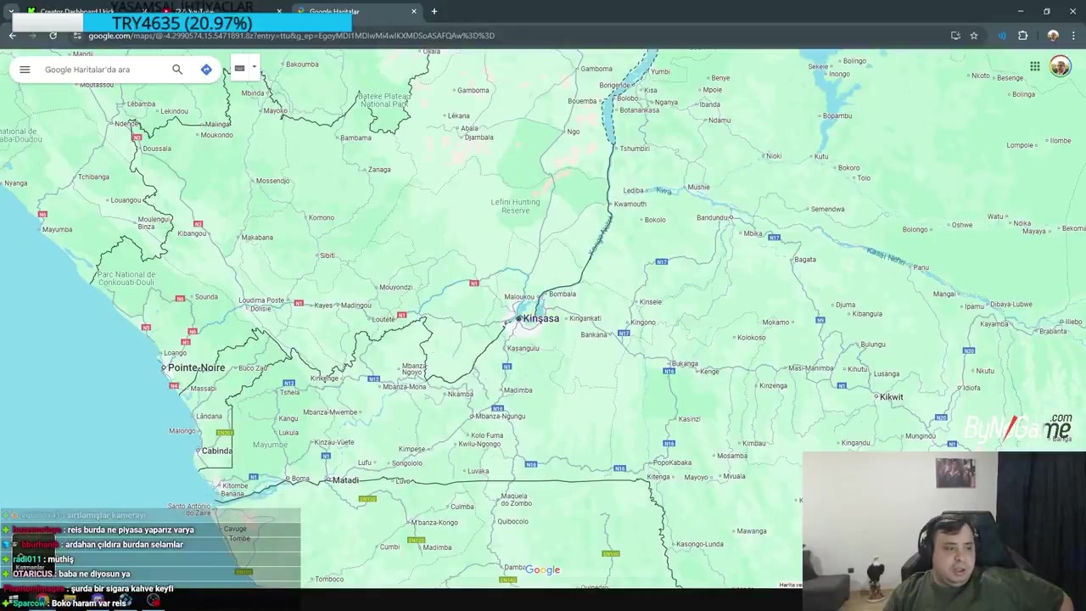The height and width of the screenshot is (611, 1086).
Task: Click the Dolisie town label
Action: tap(260, 309)
